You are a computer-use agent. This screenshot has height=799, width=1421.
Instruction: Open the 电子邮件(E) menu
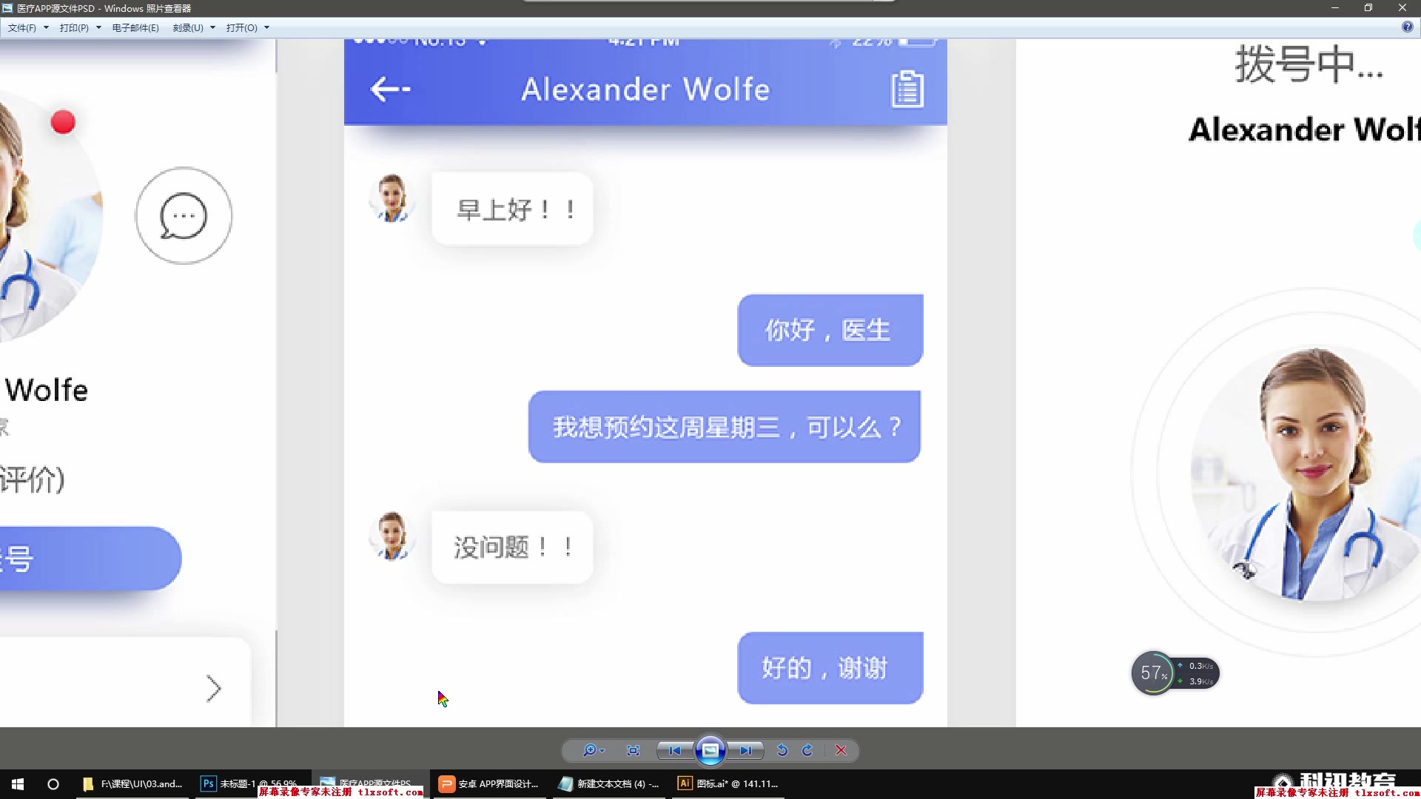coord(135,27)
